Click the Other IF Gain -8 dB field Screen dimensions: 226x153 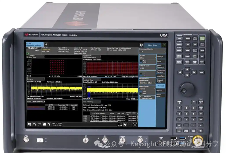[148, 67]
